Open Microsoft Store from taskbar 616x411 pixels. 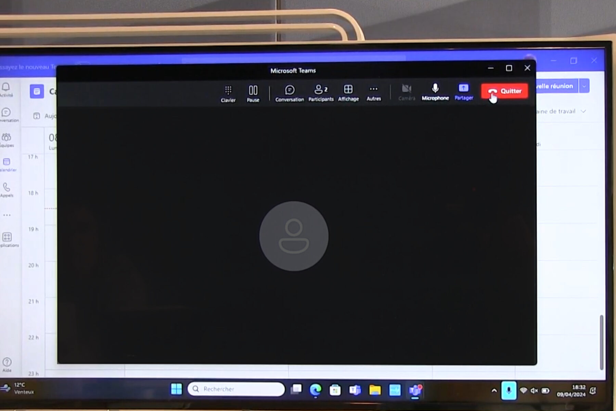(335, 390)
